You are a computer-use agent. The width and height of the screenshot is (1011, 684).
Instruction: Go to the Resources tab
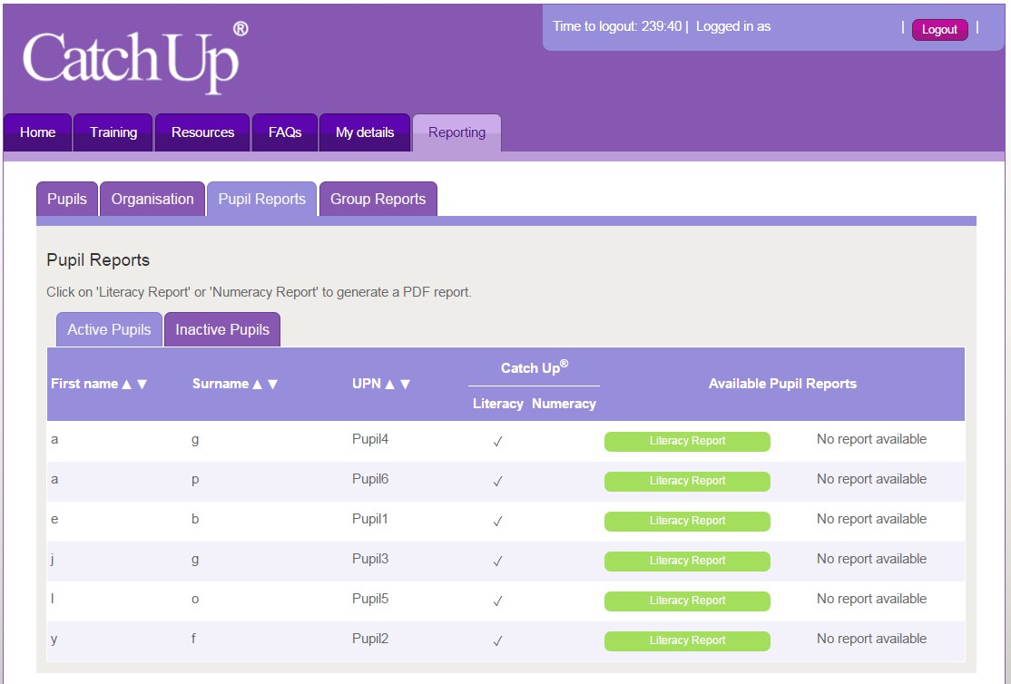pos(202,132)
